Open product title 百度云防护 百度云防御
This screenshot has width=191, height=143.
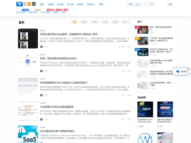point(165,121)
